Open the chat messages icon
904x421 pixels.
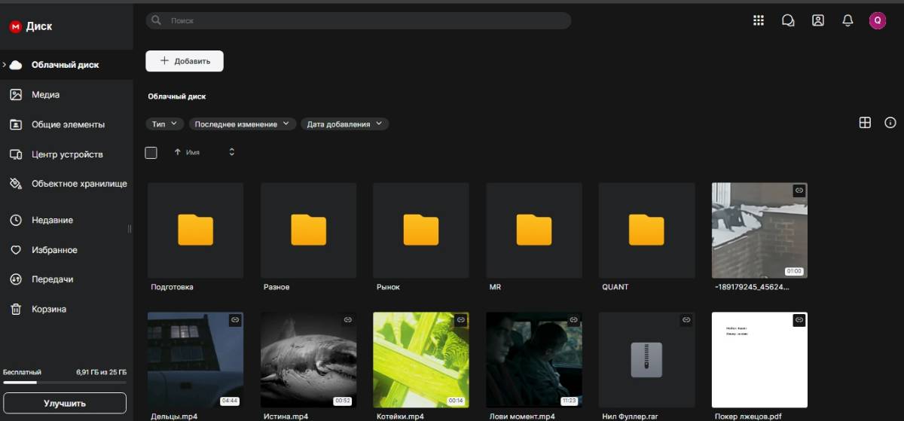click(x=788, y=20)
